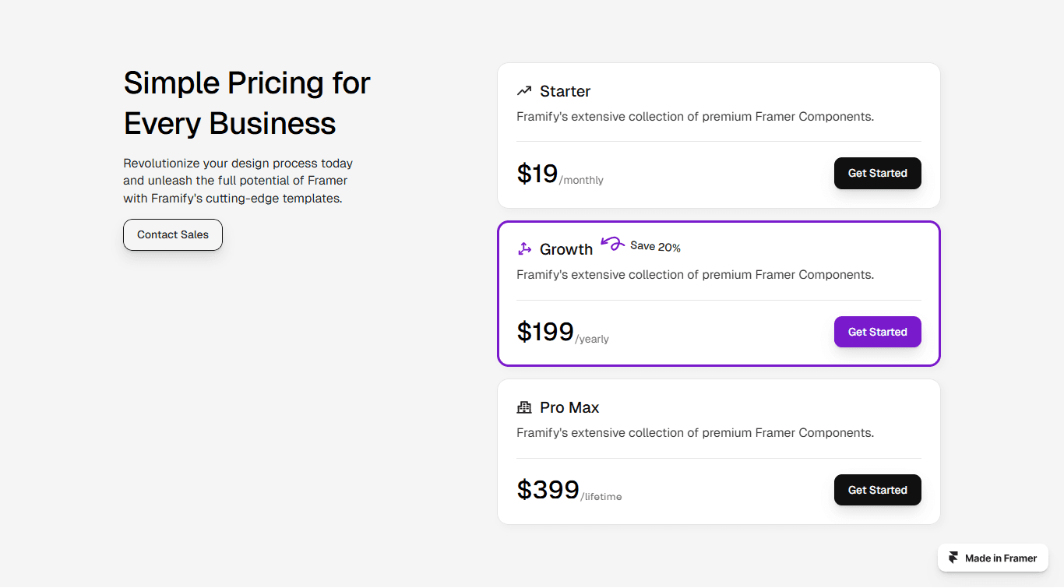The image size is (1064, 588).
Task: Click the Revolutionize your design process paragraph
Action: (238, 181)
